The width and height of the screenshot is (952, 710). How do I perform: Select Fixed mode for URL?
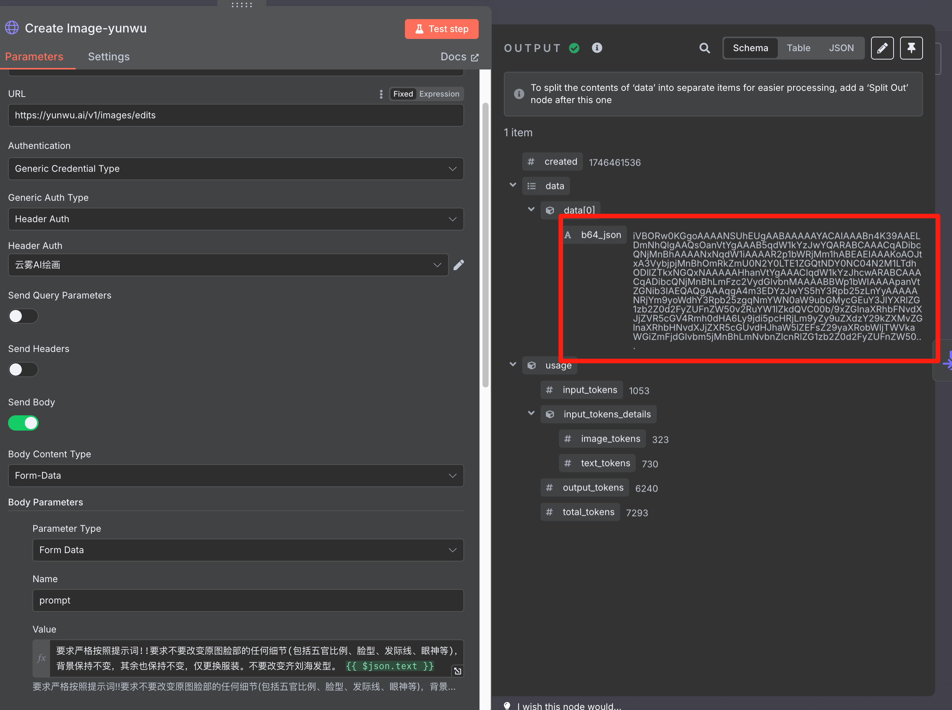click(x=403, y=94)
